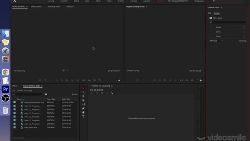Select the Track Select Forward tool
This screenshot has height=141, width=250.
click(x=83, y=92)
